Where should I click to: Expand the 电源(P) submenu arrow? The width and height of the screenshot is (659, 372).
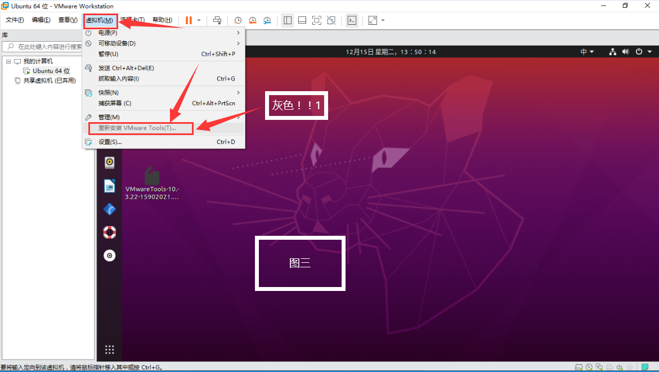pos(238,33)
